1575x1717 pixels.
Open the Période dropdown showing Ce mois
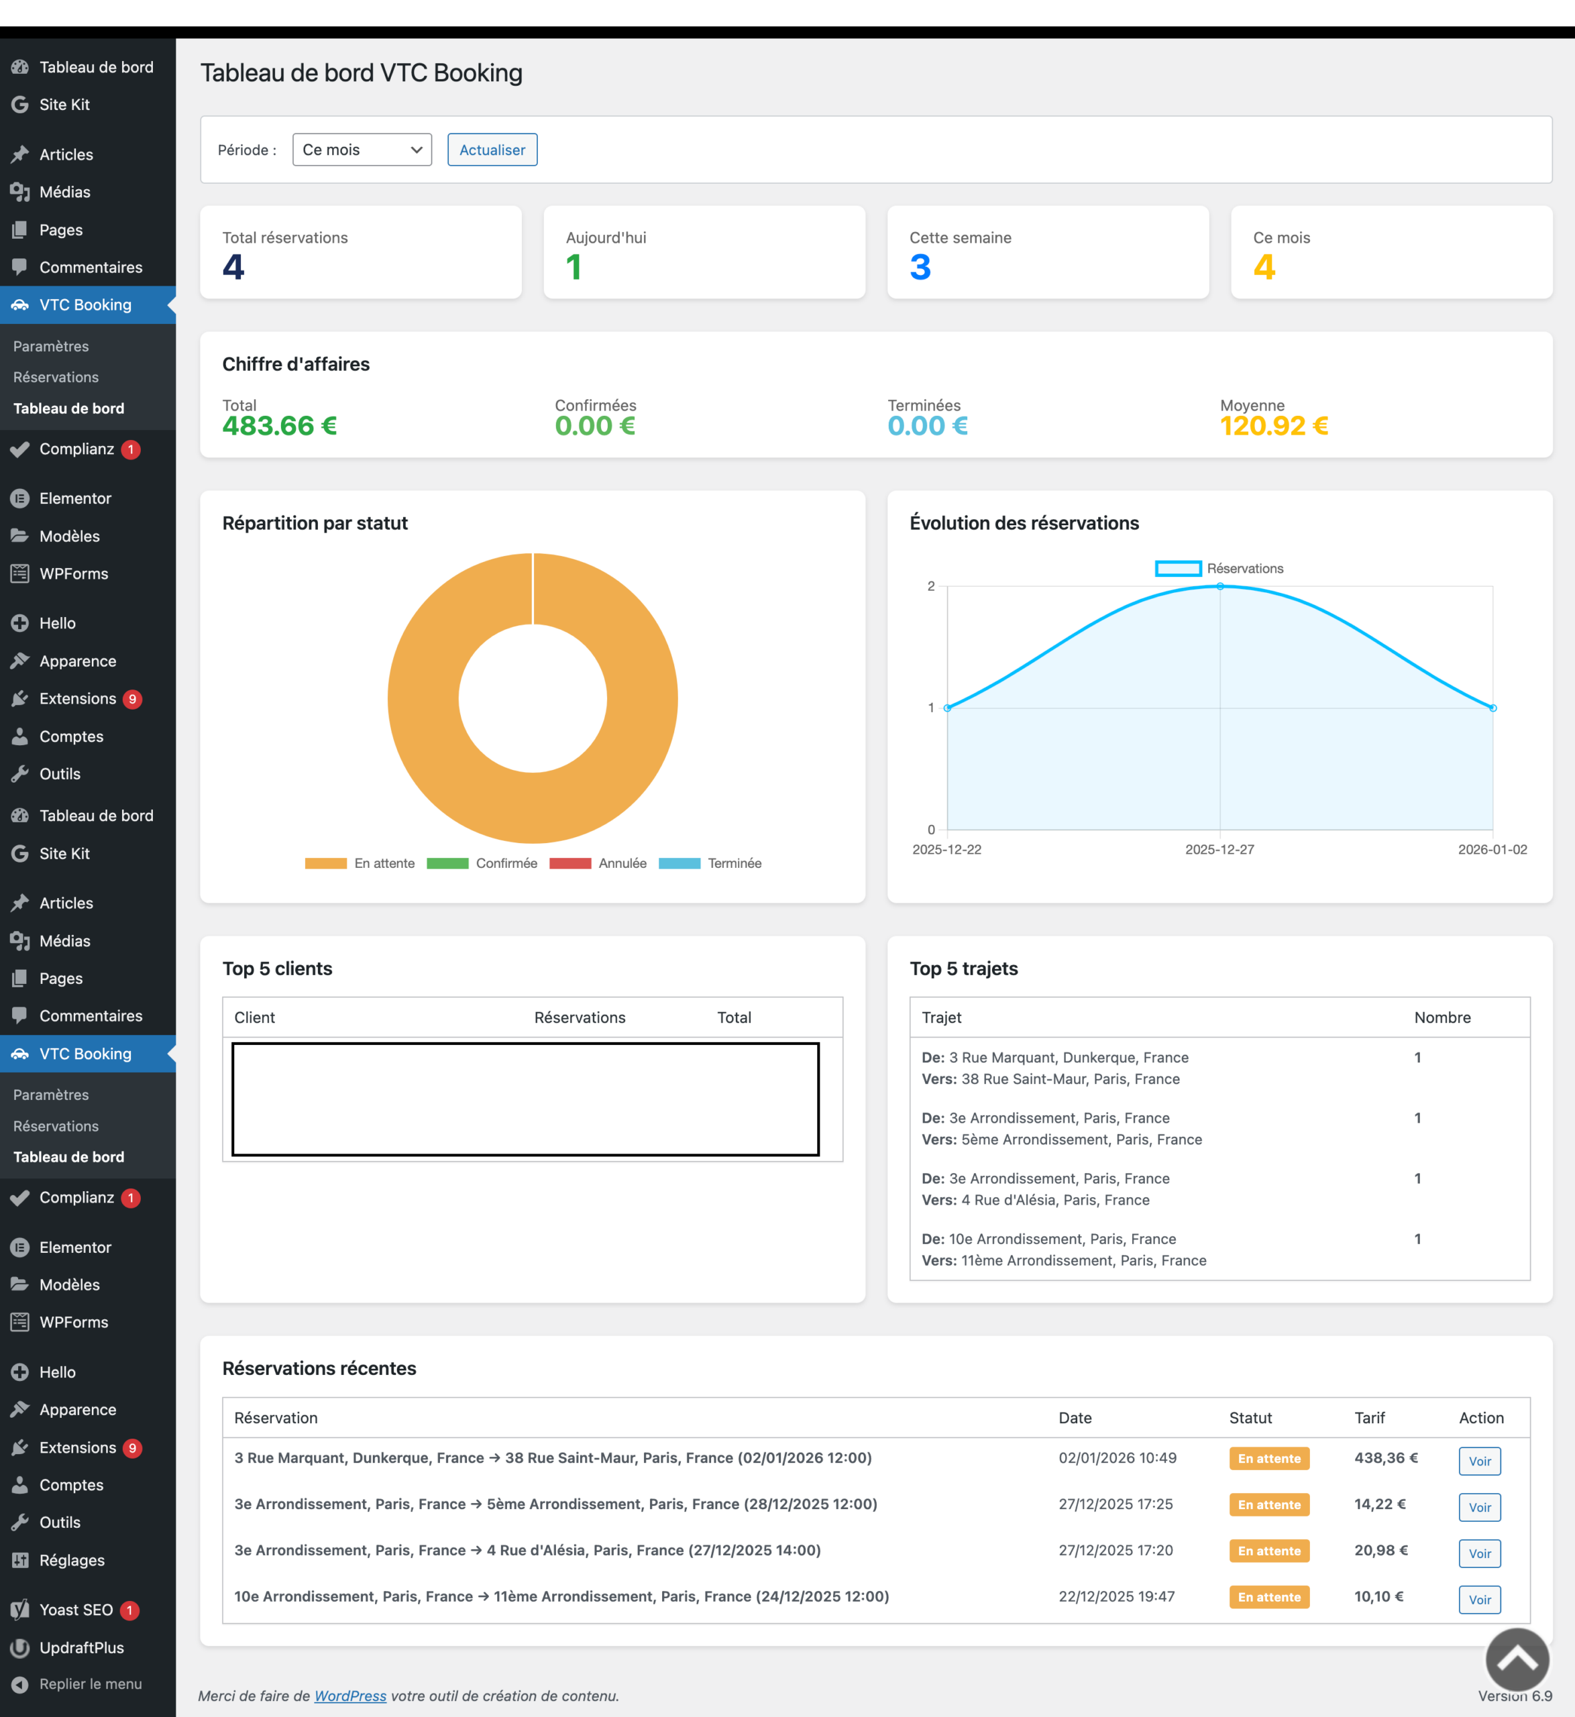(362, 150)
